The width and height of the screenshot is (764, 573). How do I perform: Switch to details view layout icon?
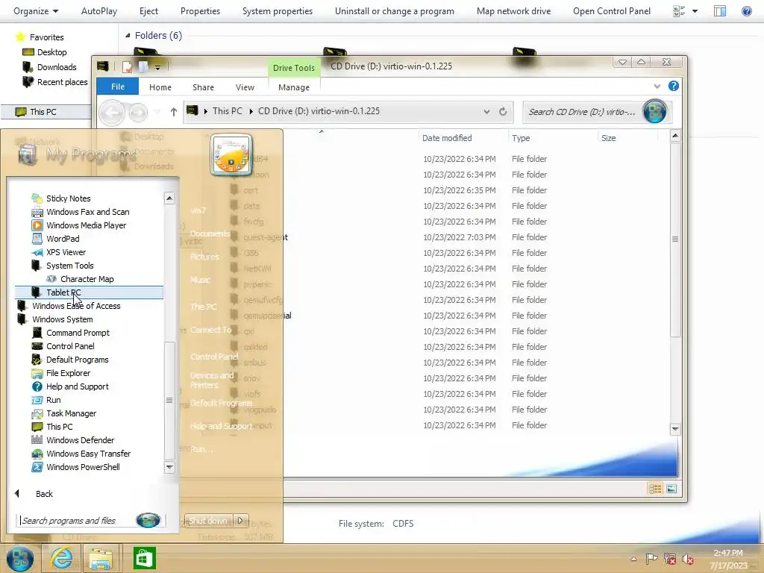coord(655,489)
